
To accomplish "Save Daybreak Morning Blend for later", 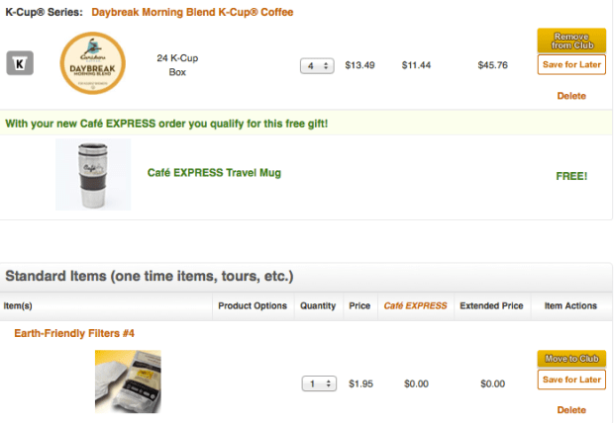I will click(x=571, y=65).
